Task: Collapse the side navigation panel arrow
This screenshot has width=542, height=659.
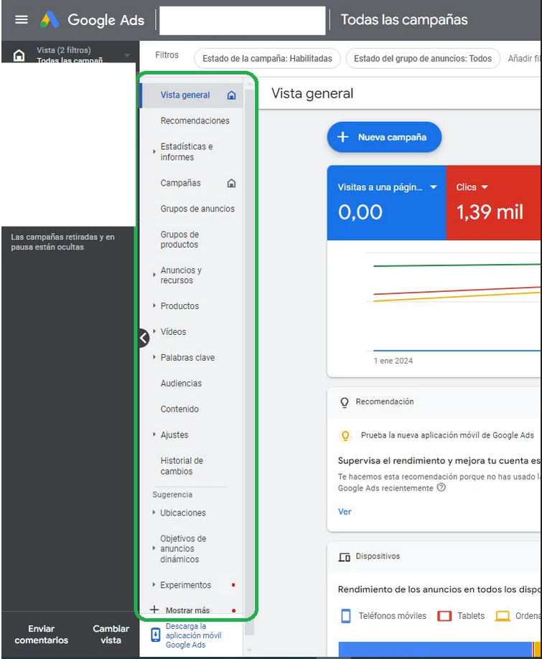Action: (144, 337)
